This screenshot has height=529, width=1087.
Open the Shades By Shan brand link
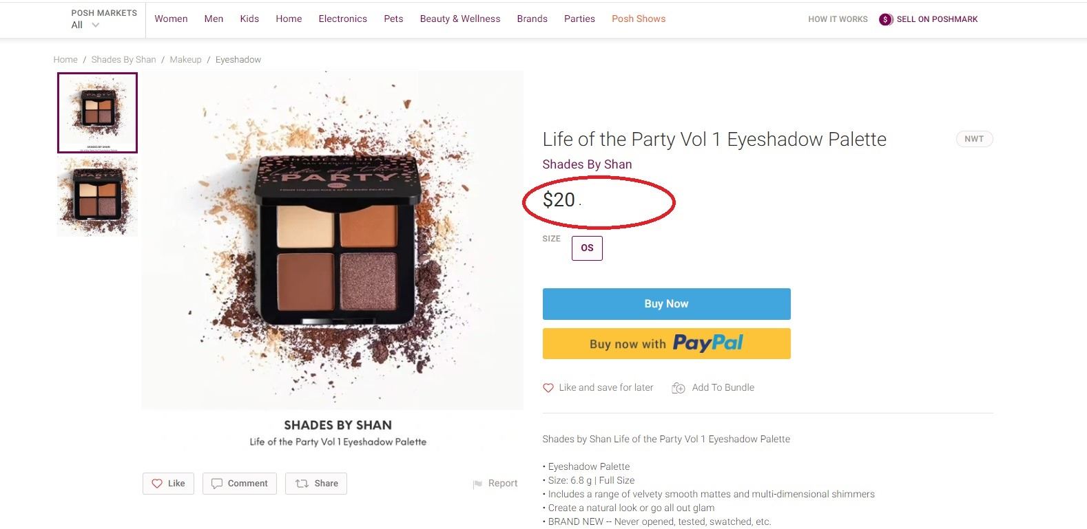coord(587,164)
